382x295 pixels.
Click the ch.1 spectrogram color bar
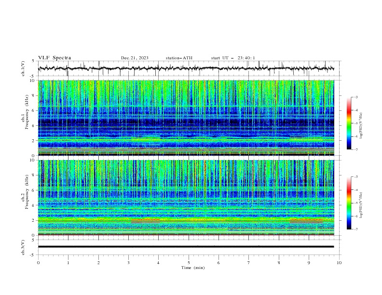tap(349, 123)
